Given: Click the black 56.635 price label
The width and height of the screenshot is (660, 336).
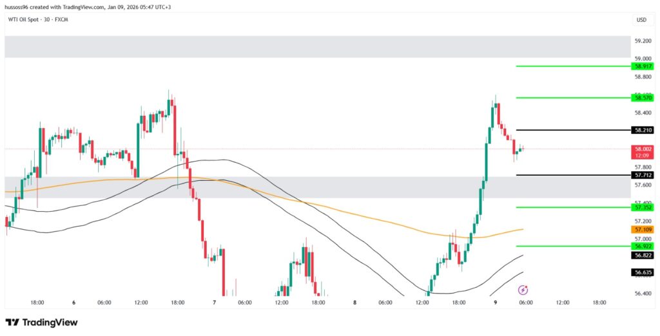Looking at the screenshot, I should point(643,272).
